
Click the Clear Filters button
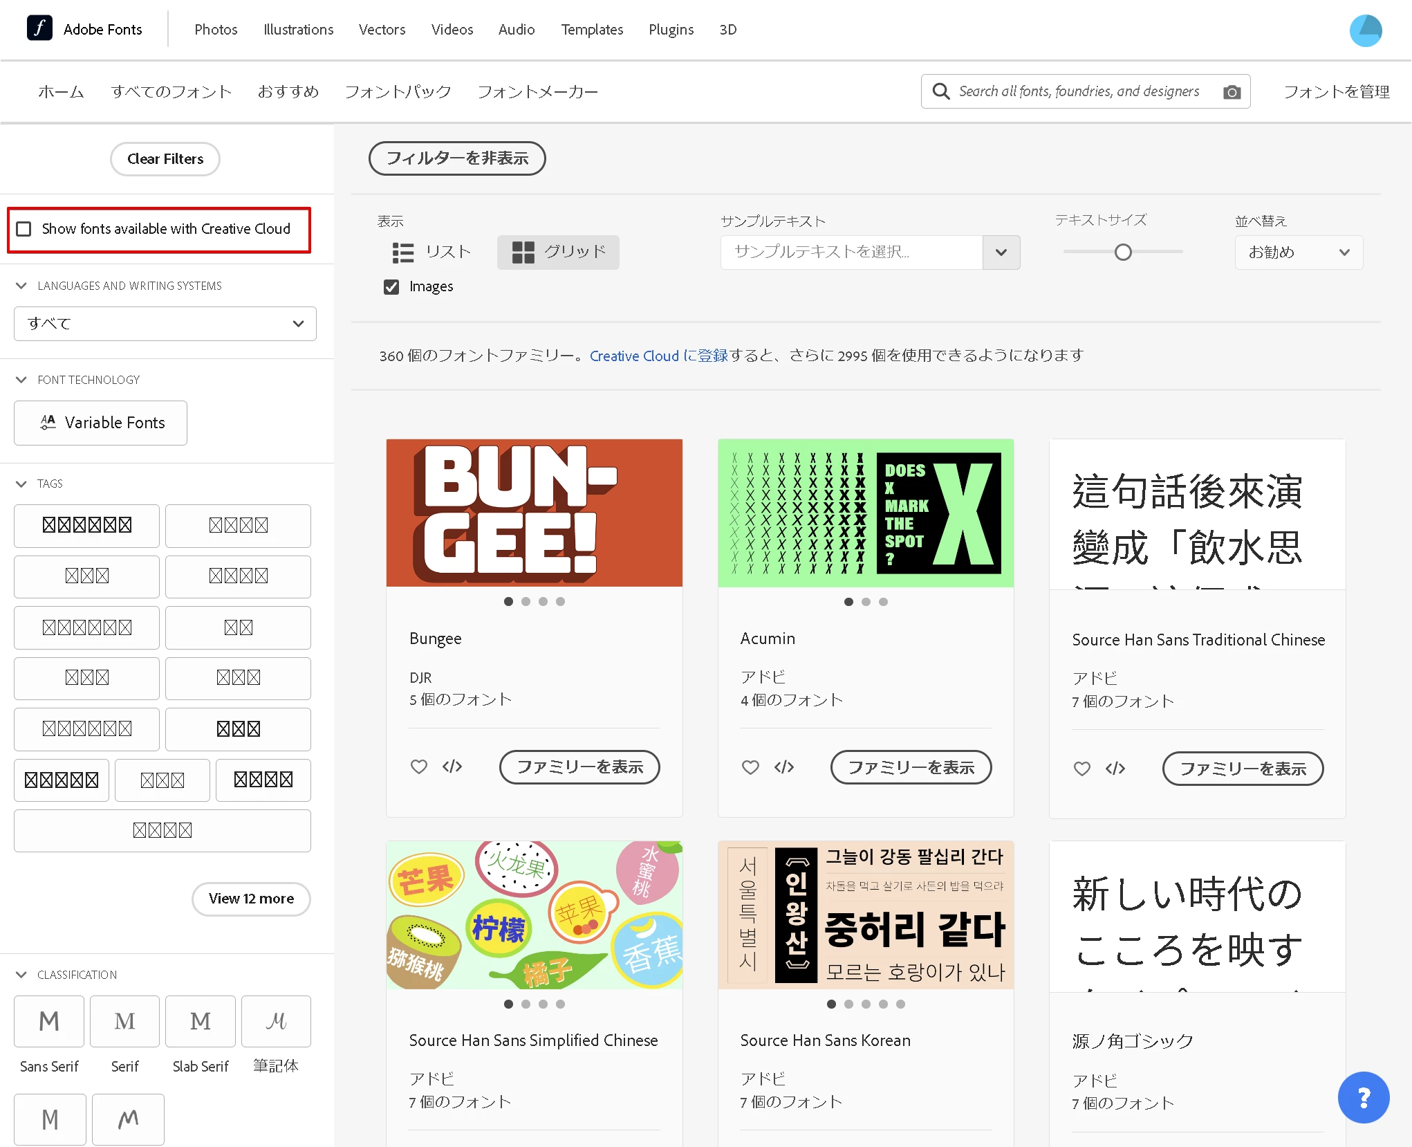[165, 159]
